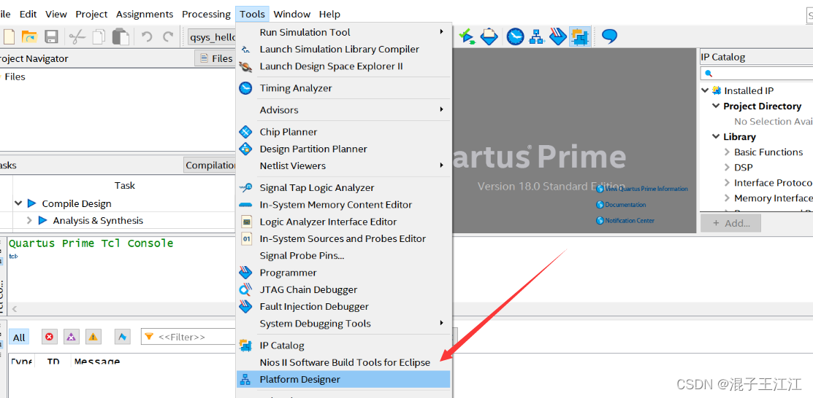
Task: Expand the Memory Interfaces category
Action: pyautogui.click(x=727, y=198)
